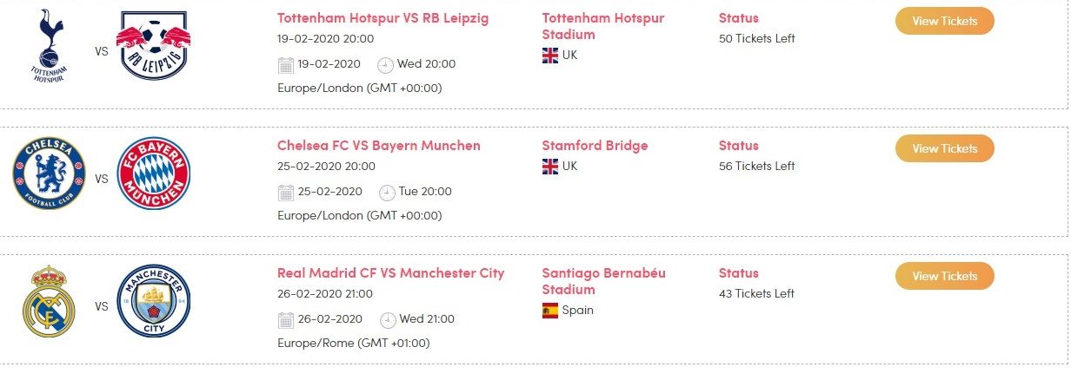
Task: Click the clock icon beside Wed 21:00
Action: [x=385, y=320]
